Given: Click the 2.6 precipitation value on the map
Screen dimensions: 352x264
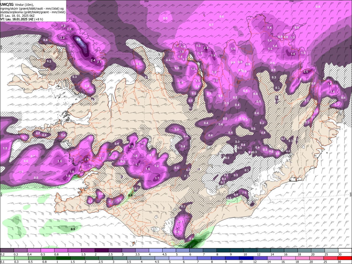Looking at the screenshot, I should (306, 72).
